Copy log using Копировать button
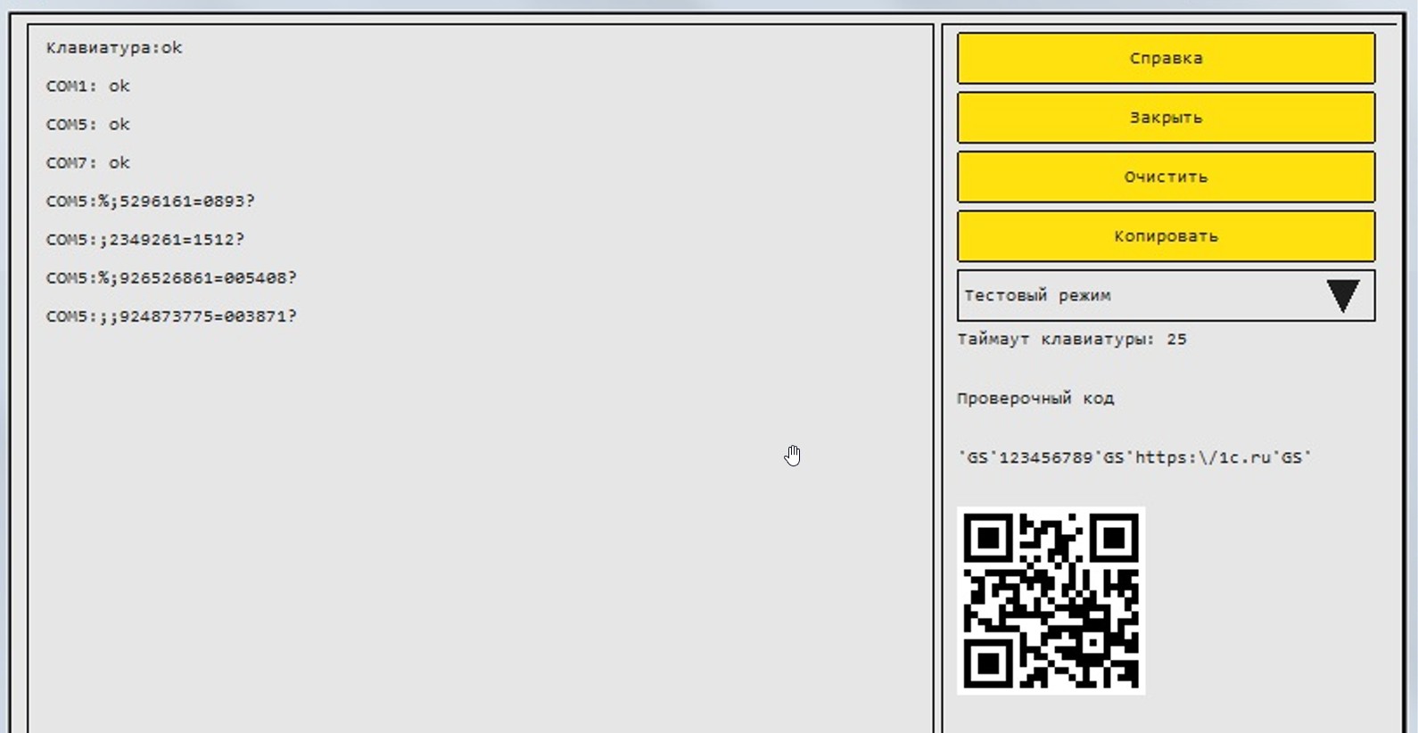This screenshot has width=1418, height=733. [1166, 236]
